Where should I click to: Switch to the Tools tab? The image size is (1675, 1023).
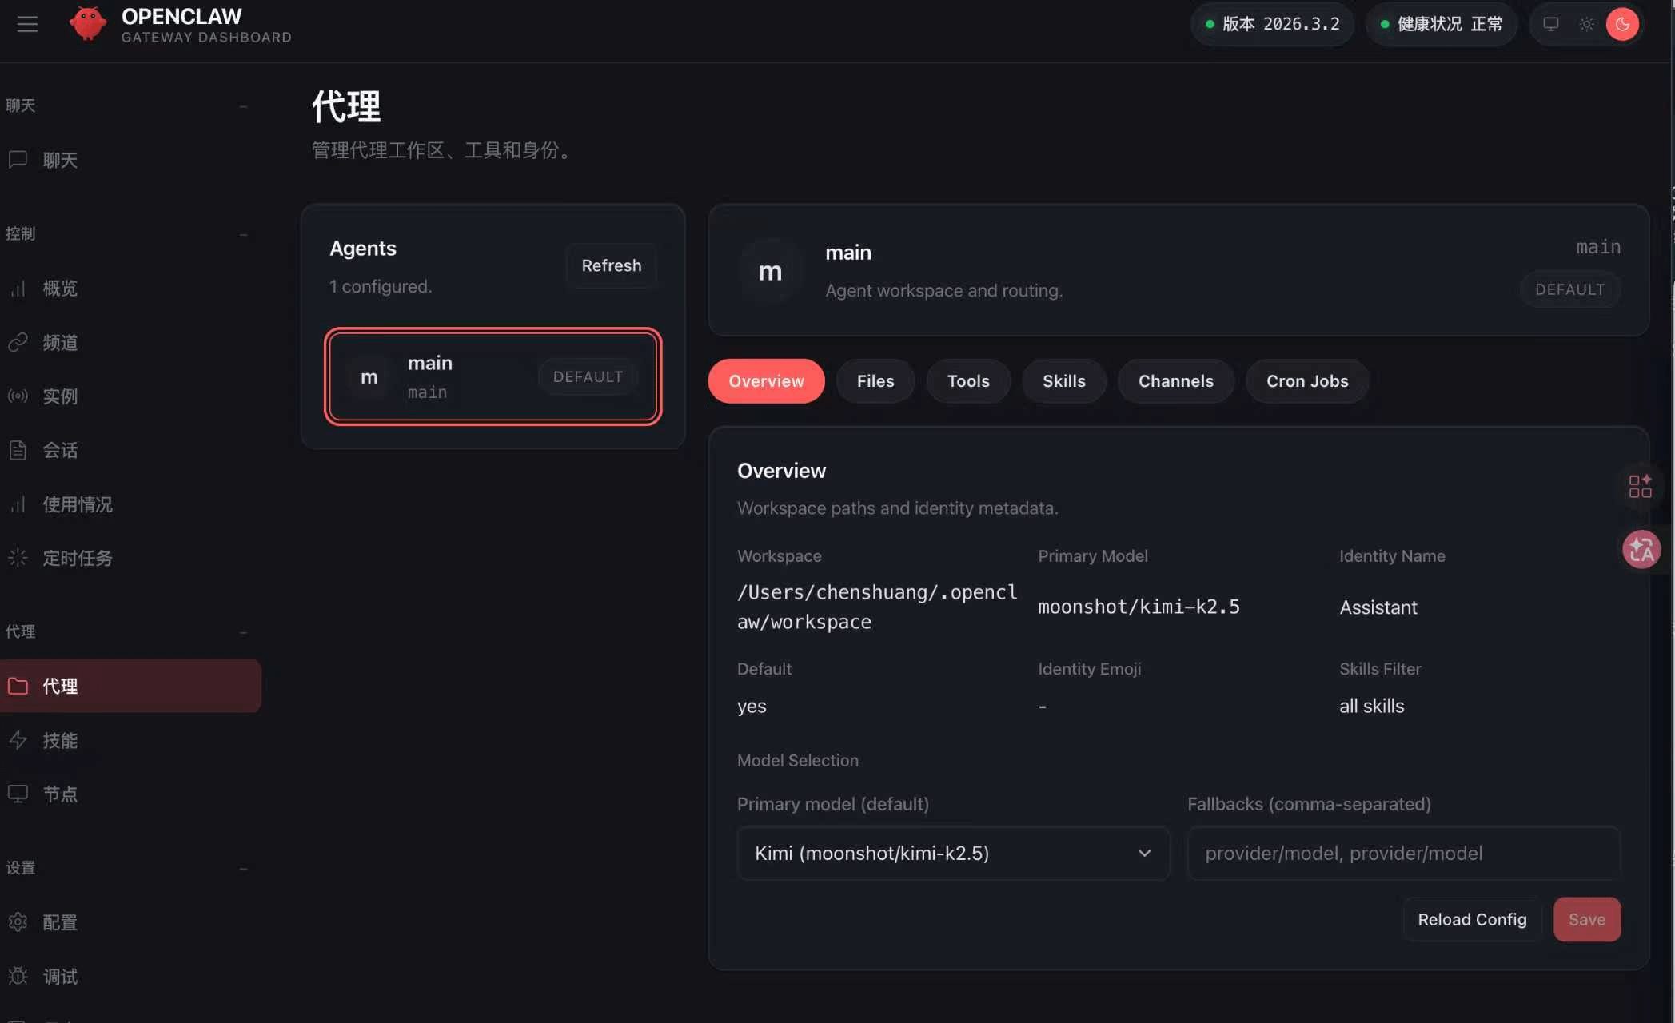coord(968,381)
